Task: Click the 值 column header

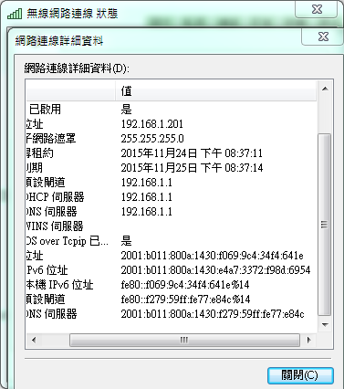Action: pyautogui.click(x=215, y=91)
